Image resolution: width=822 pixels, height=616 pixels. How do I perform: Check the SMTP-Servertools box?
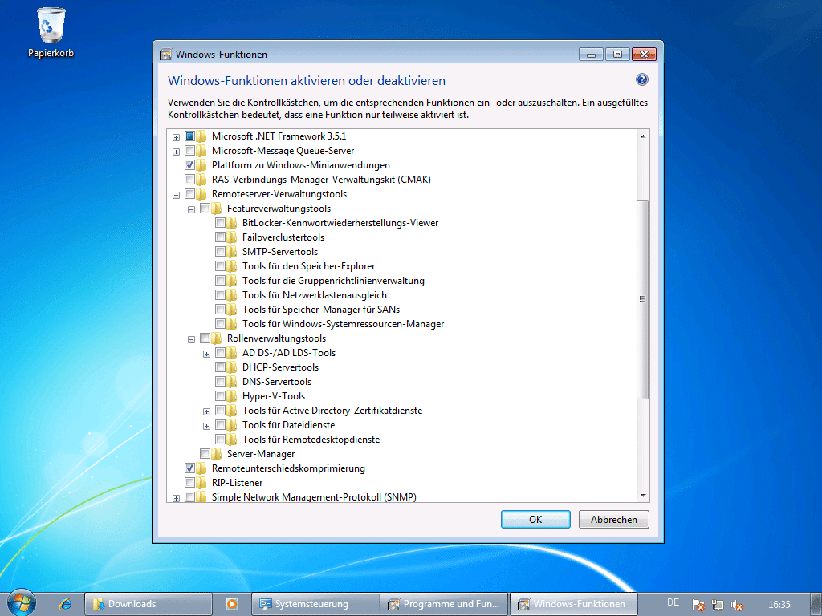(x=220, y=252)
